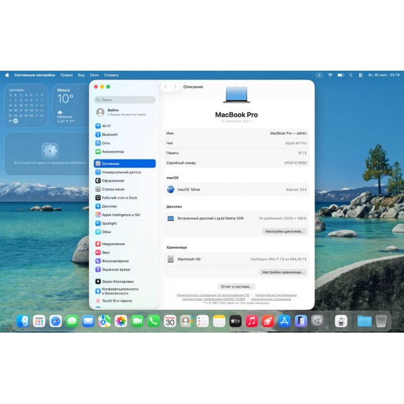Open Wi-Fi settings in the sidebar
The image size is (404, 404).
click(x=106, y=126)
